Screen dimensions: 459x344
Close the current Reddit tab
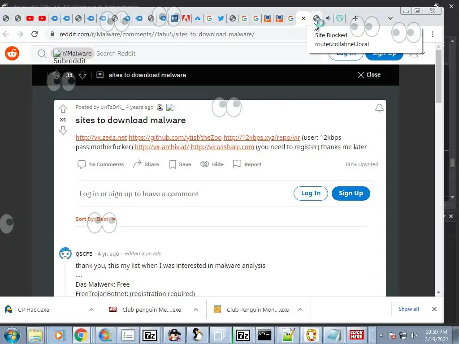[303, 18]
